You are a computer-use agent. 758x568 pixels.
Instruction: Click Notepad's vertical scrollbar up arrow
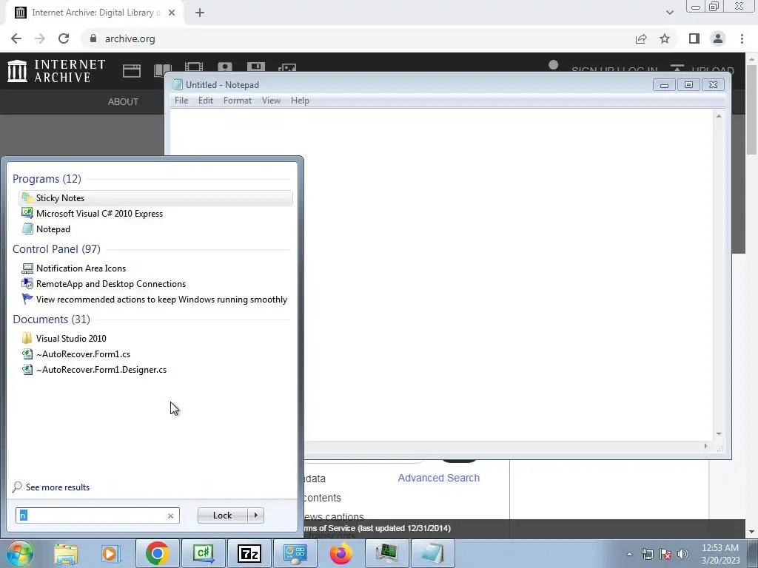pos(719,116)
